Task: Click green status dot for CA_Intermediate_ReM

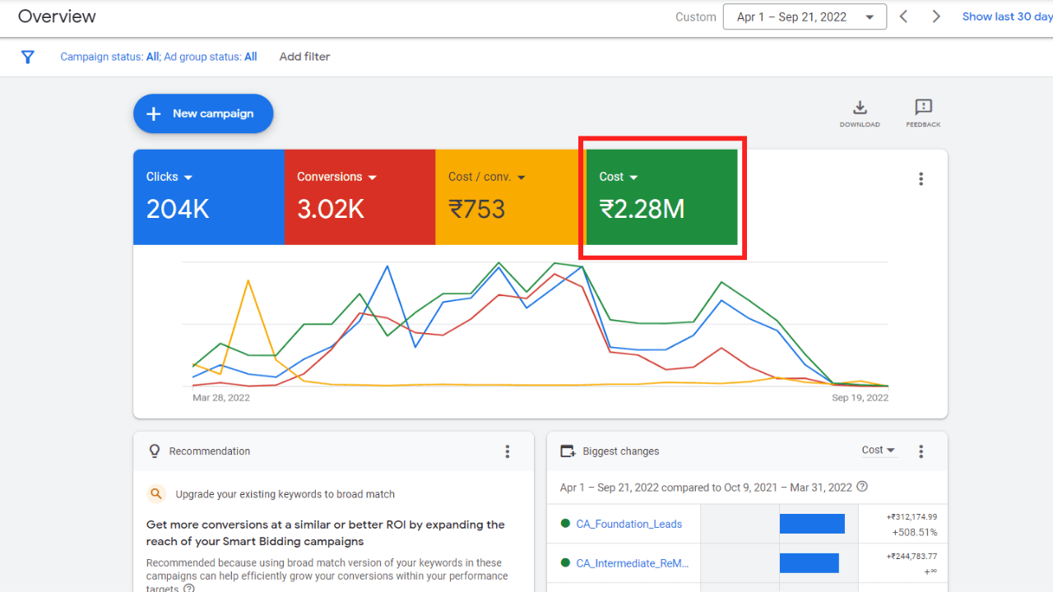Action: click(565, 563)
